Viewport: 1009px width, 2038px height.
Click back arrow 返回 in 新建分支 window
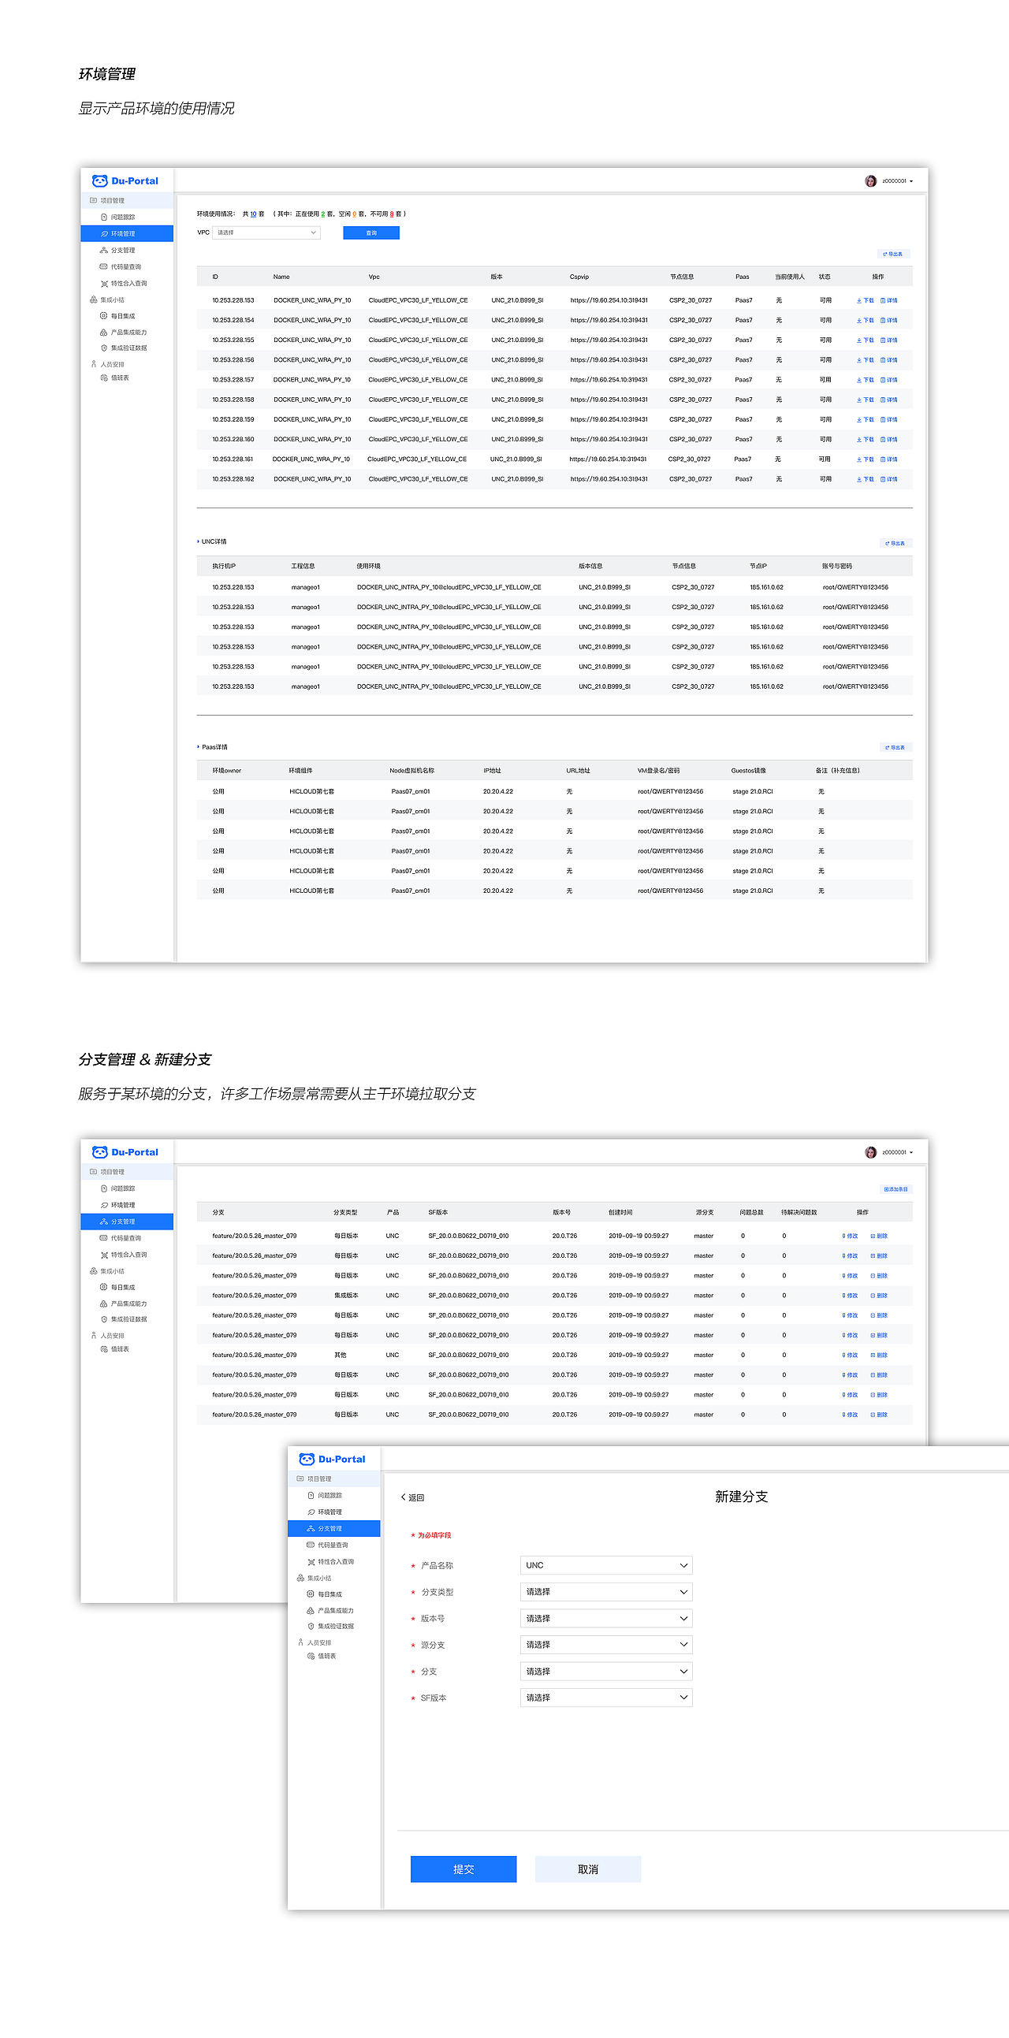[x=403, y=1497]
